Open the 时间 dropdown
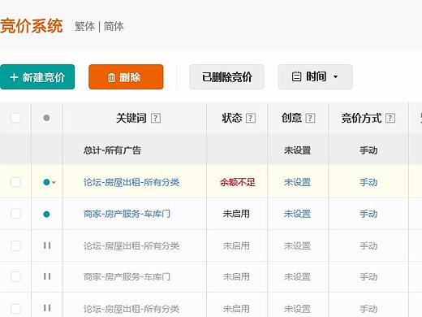The width and height of the screenshot is (422, 317). tap(316, 77)
